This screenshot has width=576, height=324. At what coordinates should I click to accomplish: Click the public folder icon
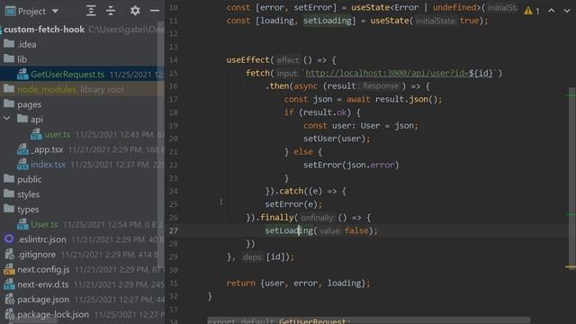(x=9, y=179)
